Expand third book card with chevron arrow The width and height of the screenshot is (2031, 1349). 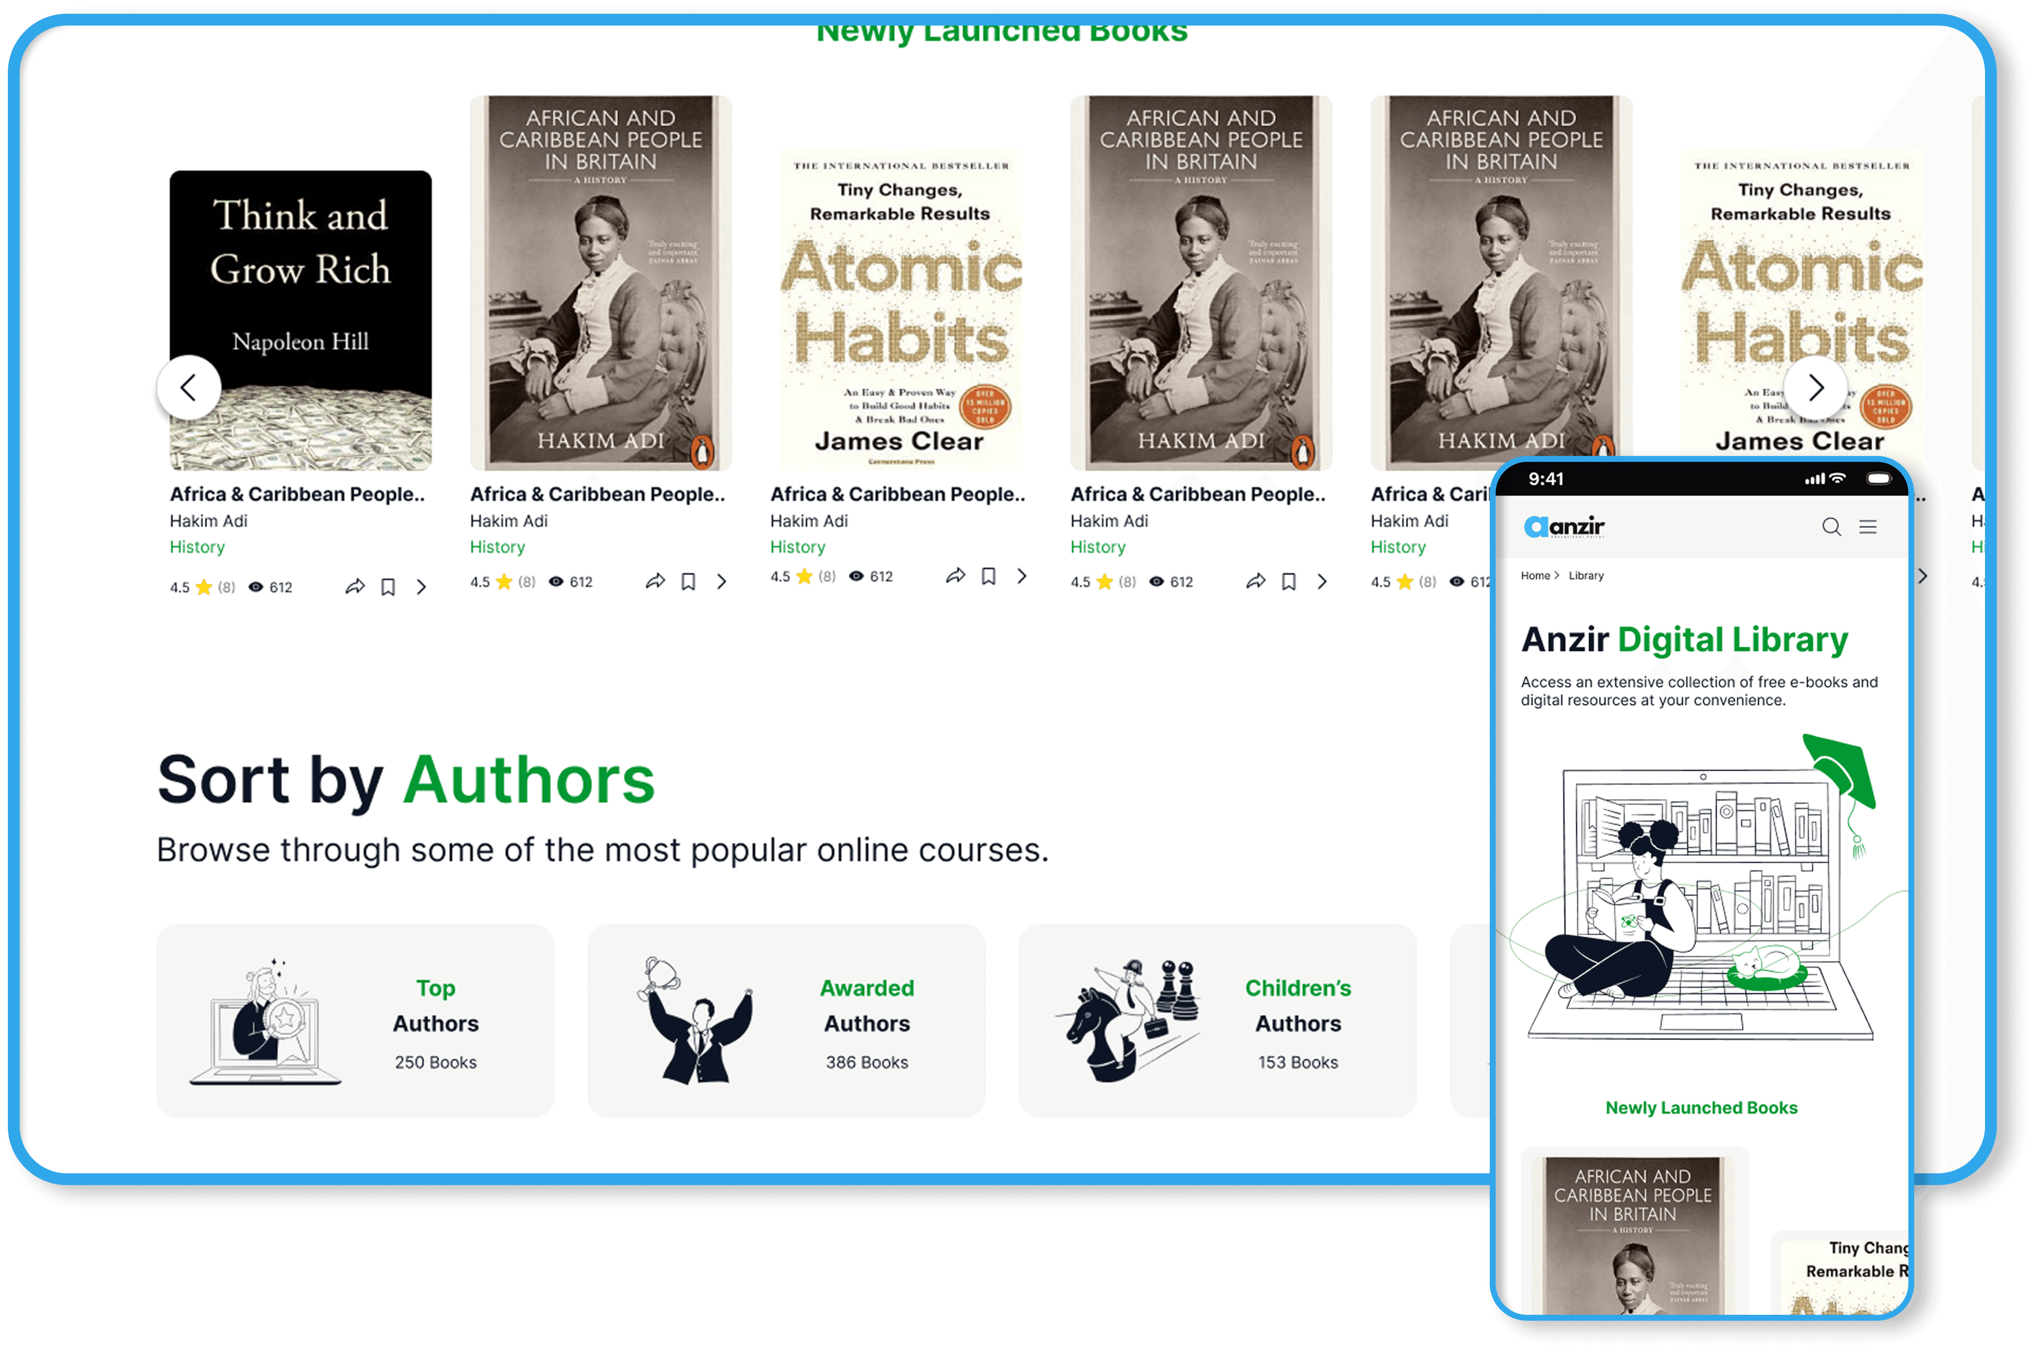coord(1022,575)
